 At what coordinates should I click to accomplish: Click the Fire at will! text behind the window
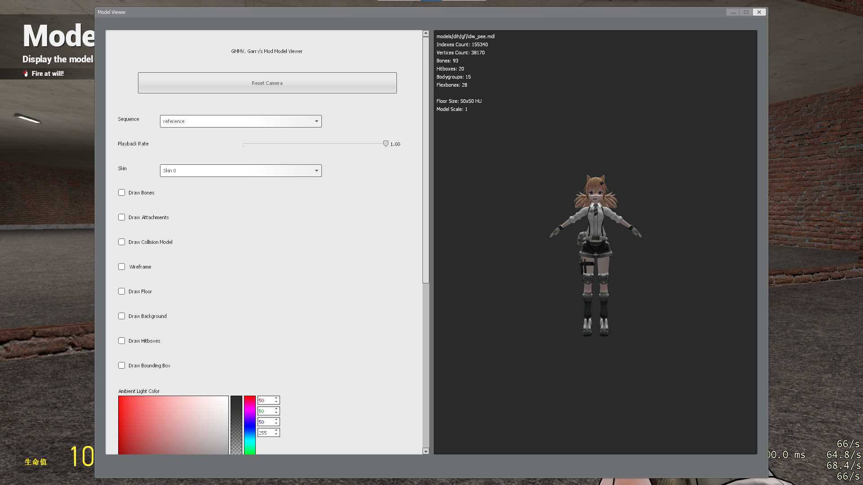48,74
